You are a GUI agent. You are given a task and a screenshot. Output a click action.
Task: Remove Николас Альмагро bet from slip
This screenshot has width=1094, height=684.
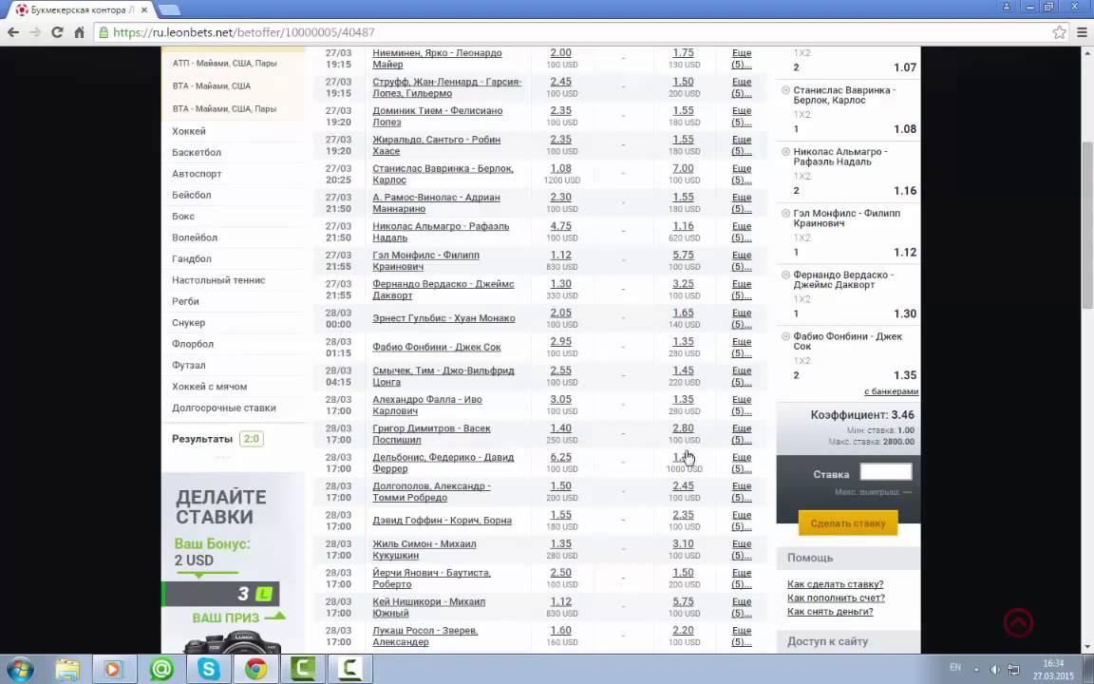pyautogui.click(x=785, y=151)
